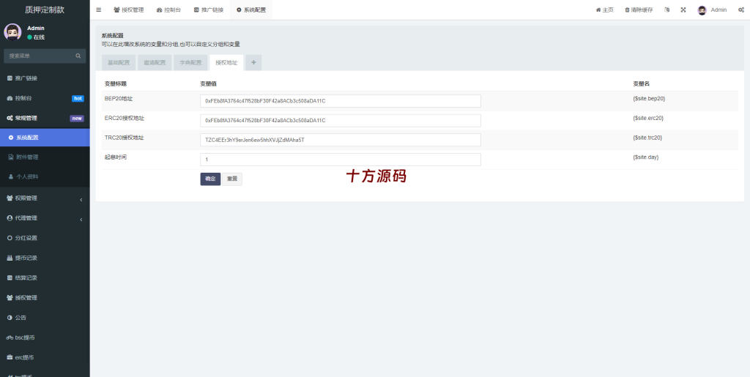Select 系统配置 in the sidebar submenu

(45, 138)
